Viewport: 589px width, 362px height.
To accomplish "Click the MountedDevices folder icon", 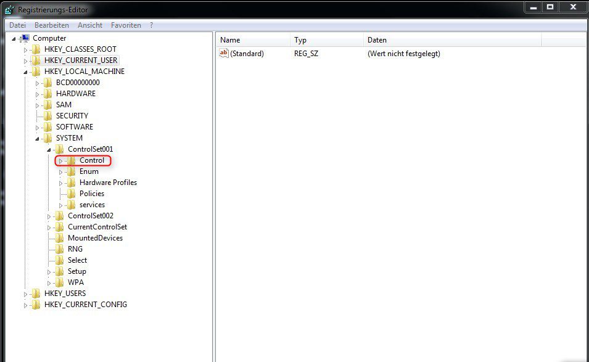I will click(x=59, y=238).
